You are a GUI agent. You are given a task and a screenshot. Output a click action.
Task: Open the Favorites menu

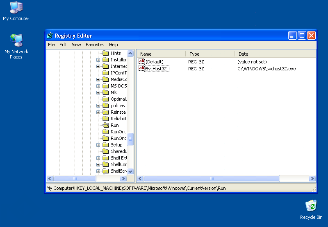[x=95, y=45]
